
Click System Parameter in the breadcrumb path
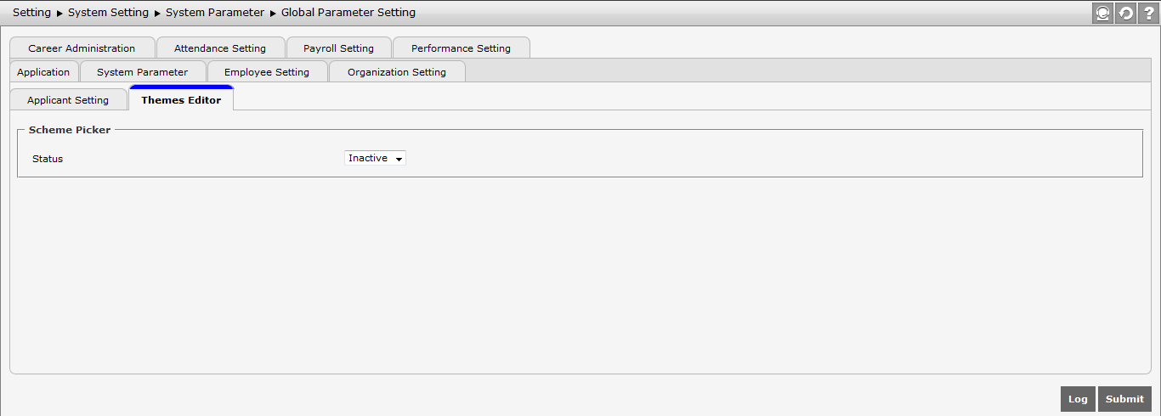215,13
